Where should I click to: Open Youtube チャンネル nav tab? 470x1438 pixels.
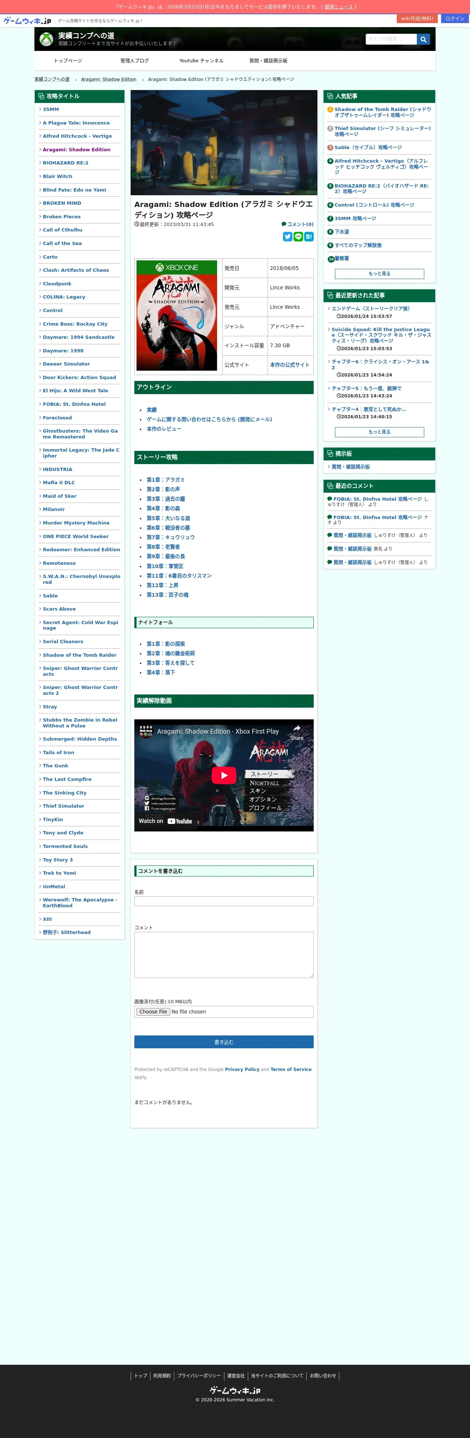[x=201, y=60]
